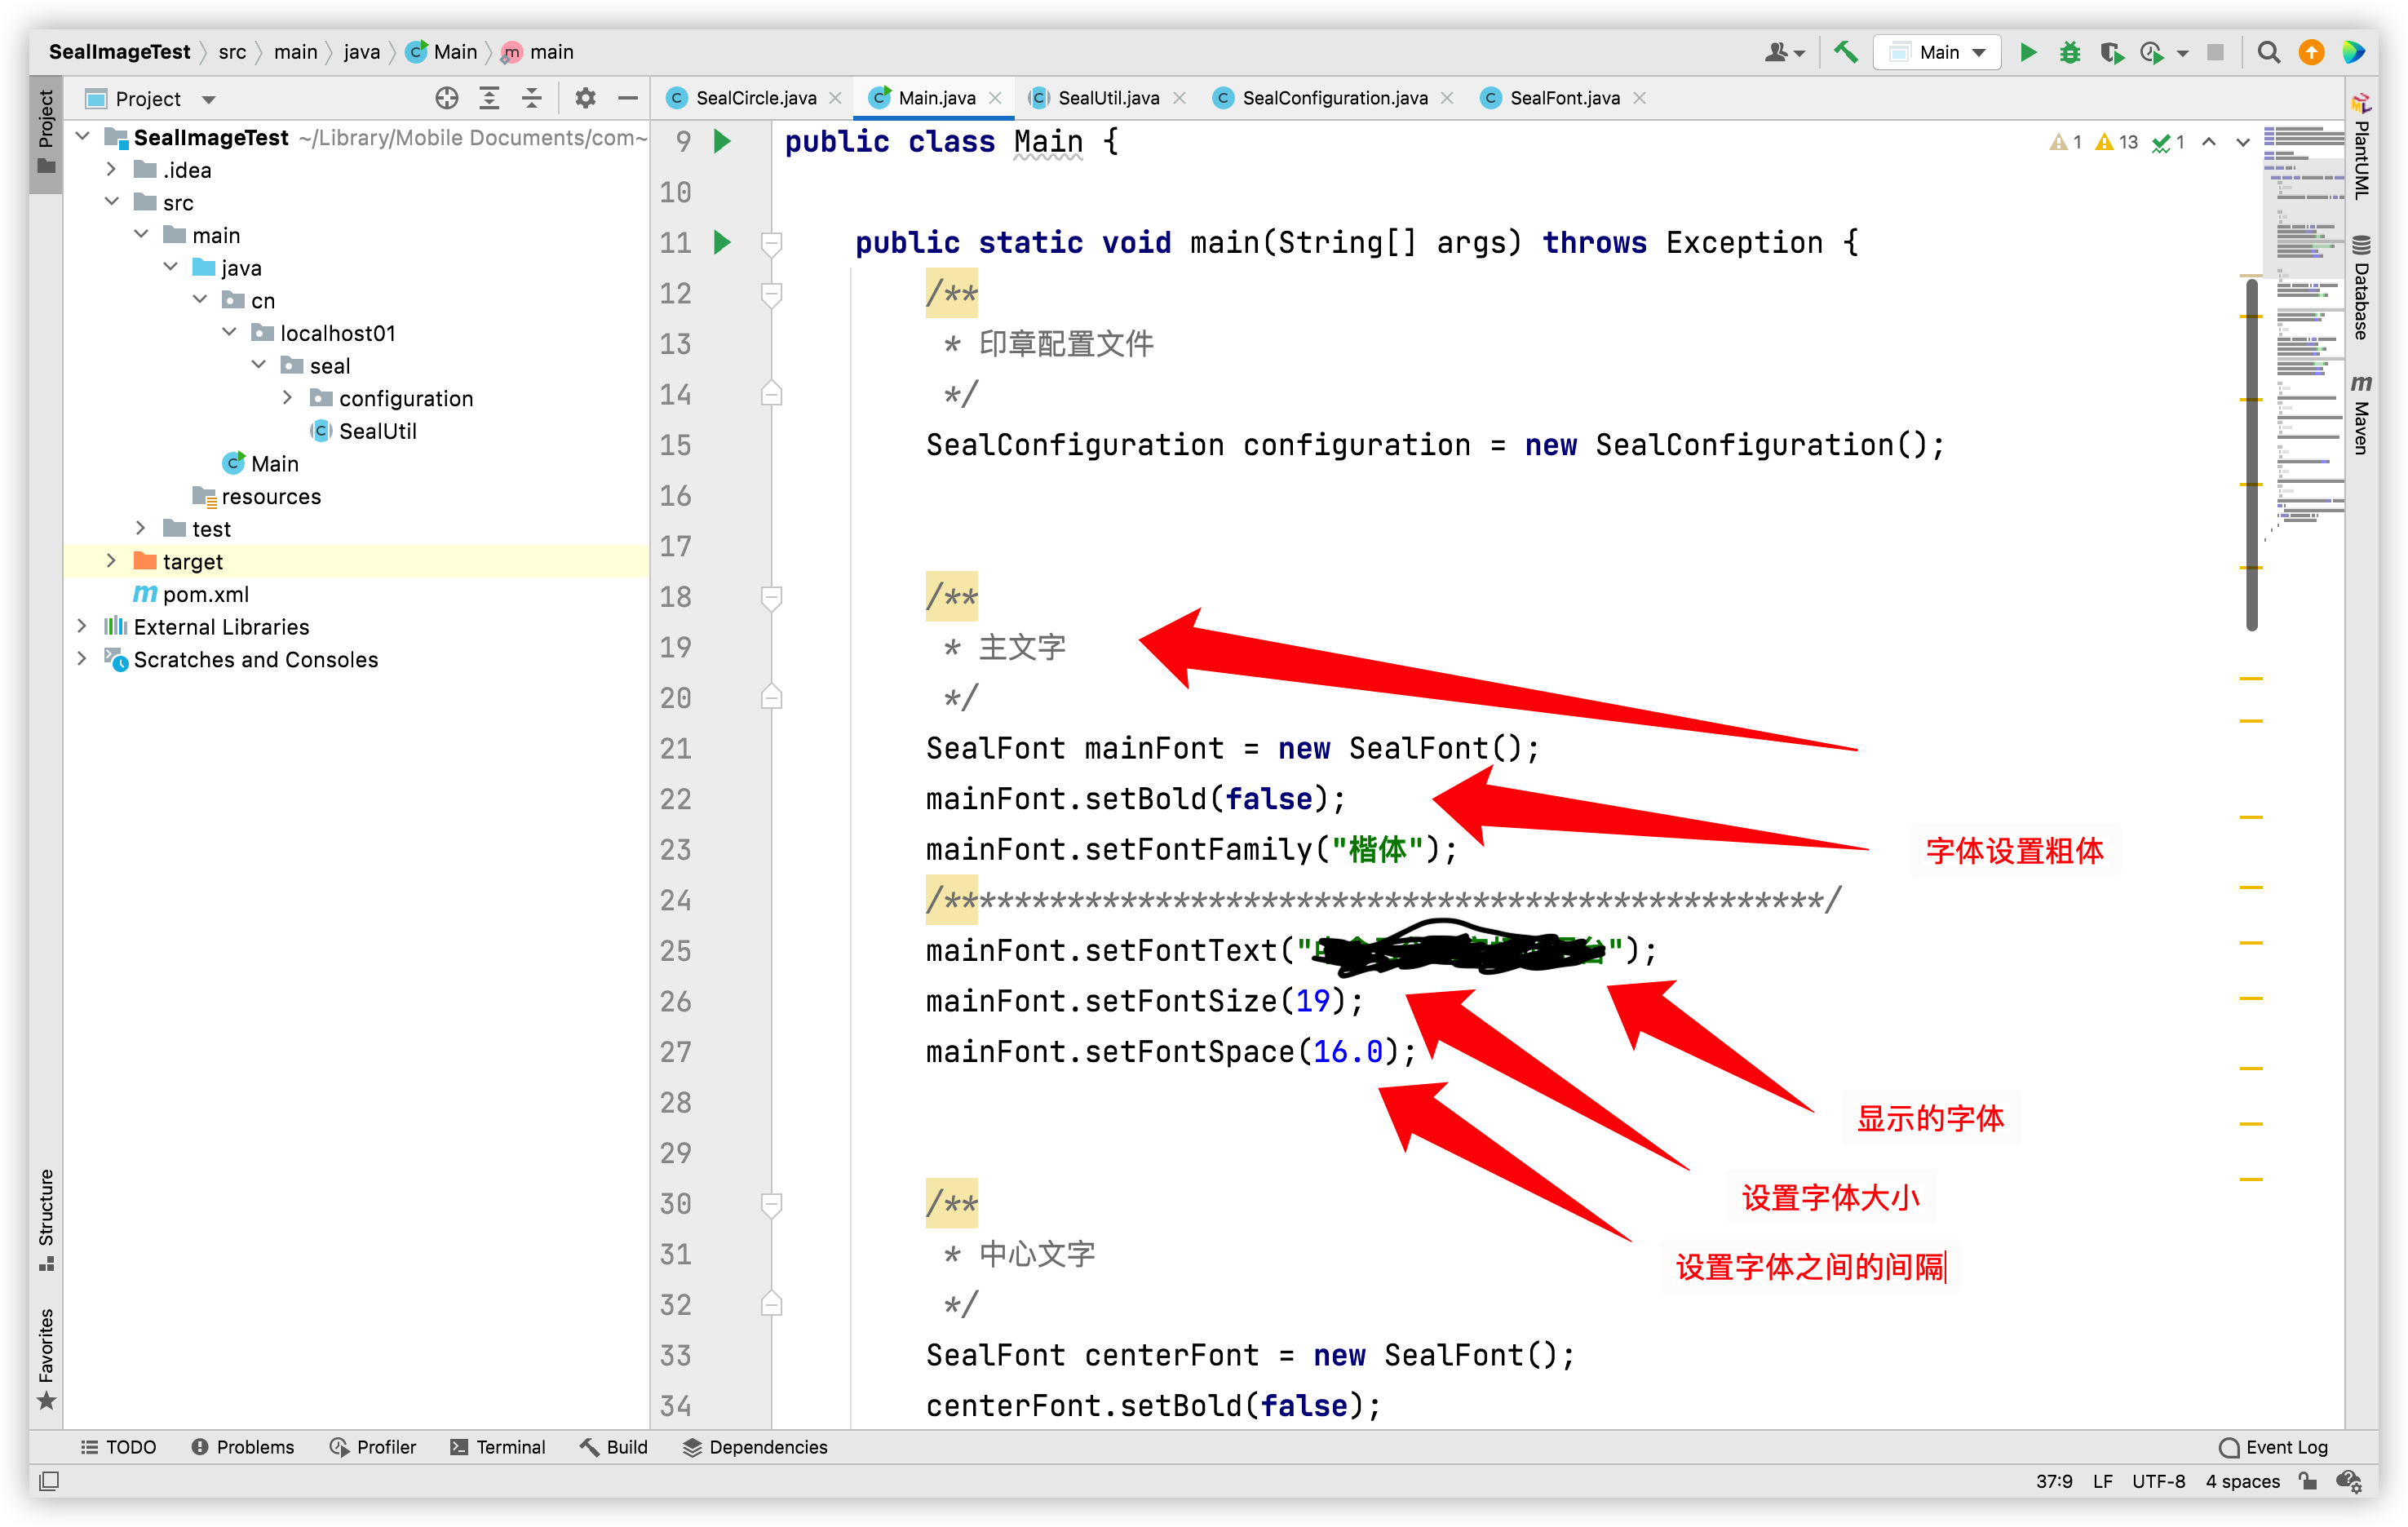2408x1527 pixels.
Task: Open Project view mode dropdown arrow
Action: (x=208, y=99)
